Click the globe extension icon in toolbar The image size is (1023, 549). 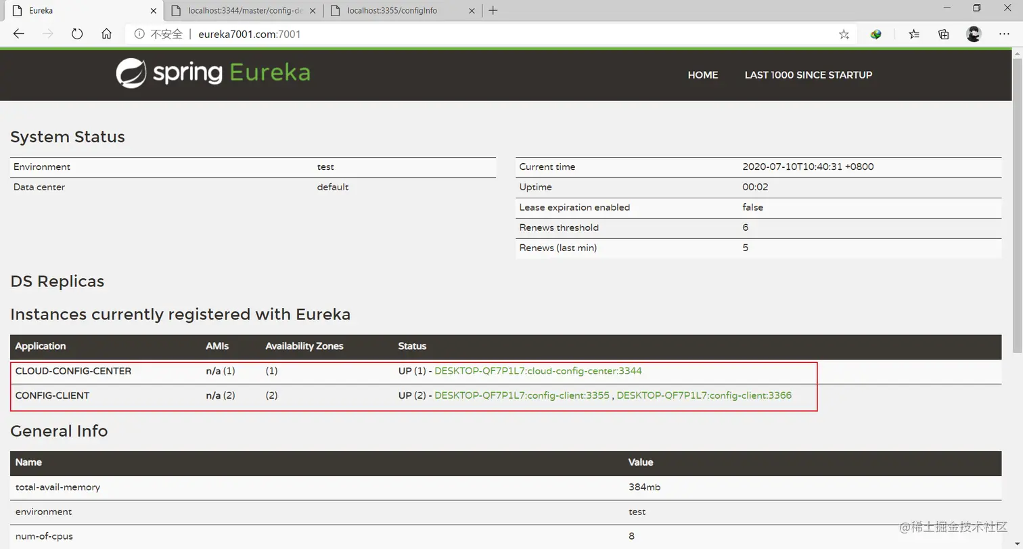(876, 35)
